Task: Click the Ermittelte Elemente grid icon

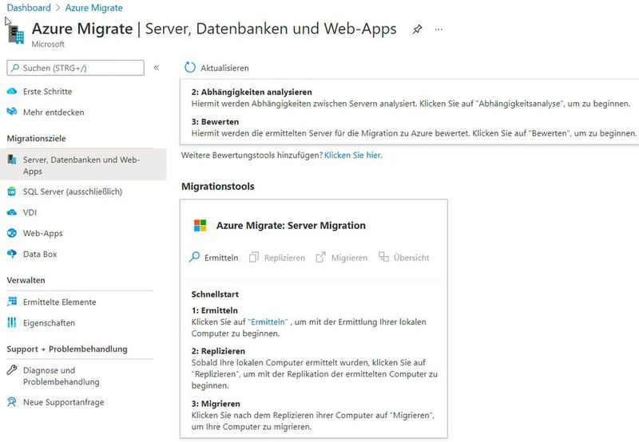Action: (x=12, y=301)
